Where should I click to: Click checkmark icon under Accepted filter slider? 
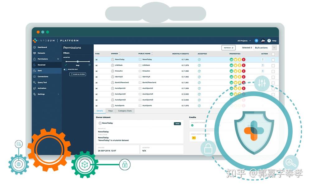click(x=66, y=65)
